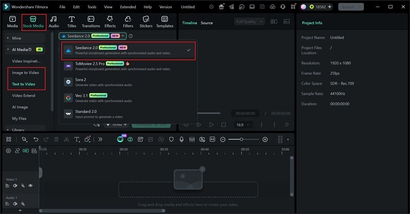Go to Video Extend
The width and height of the screenshot is (410, 214).
point(24,96)
